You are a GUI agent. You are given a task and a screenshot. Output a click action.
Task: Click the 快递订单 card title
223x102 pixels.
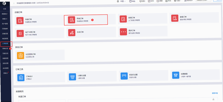click(28, 19)
